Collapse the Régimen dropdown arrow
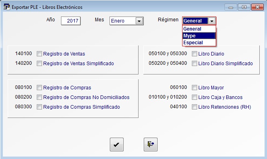The image size is (267, 159). pos(212,21)
